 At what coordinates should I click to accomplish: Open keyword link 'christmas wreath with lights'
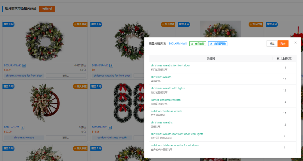coord(168,88)
